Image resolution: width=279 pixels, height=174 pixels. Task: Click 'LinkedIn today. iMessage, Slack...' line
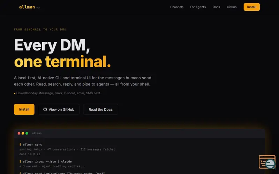tap(57, 93)
